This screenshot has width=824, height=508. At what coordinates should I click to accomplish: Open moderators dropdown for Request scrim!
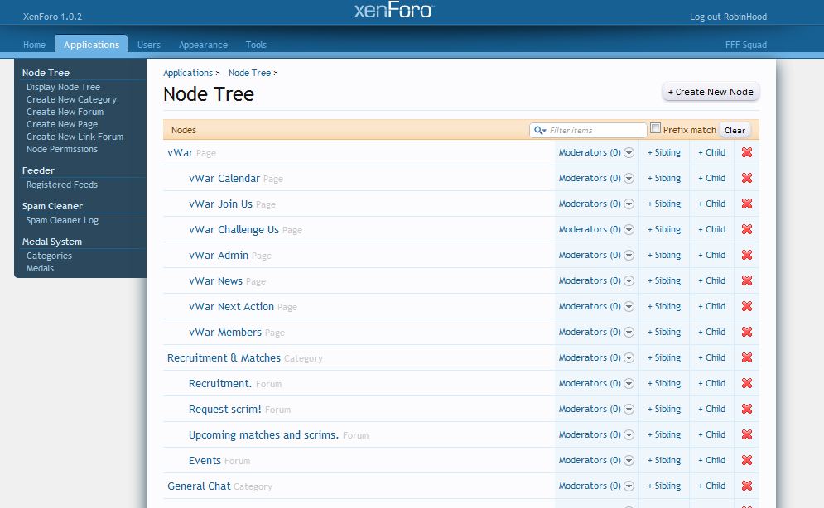click(629, 410)
